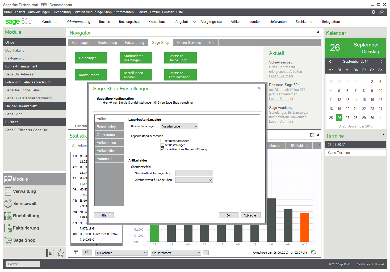Click the favorites star icon
This screenshot has height=272, width=390.
(60, 253)
